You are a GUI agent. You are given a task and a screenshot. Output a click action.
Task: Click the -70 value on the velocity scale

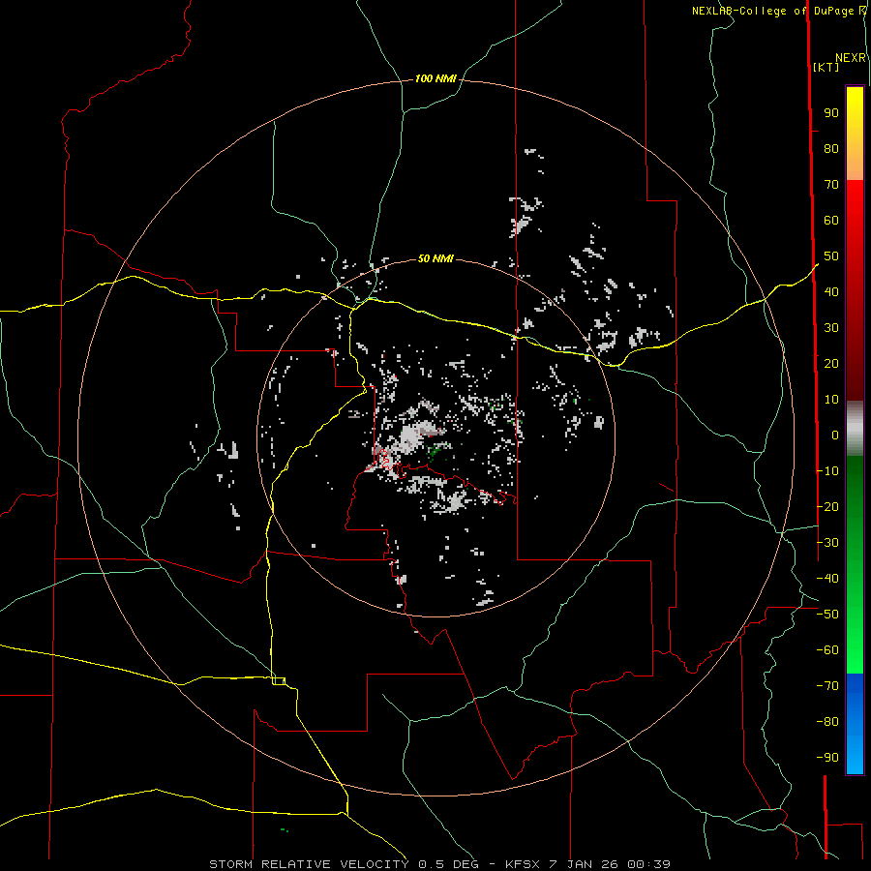tap(827, 686)
